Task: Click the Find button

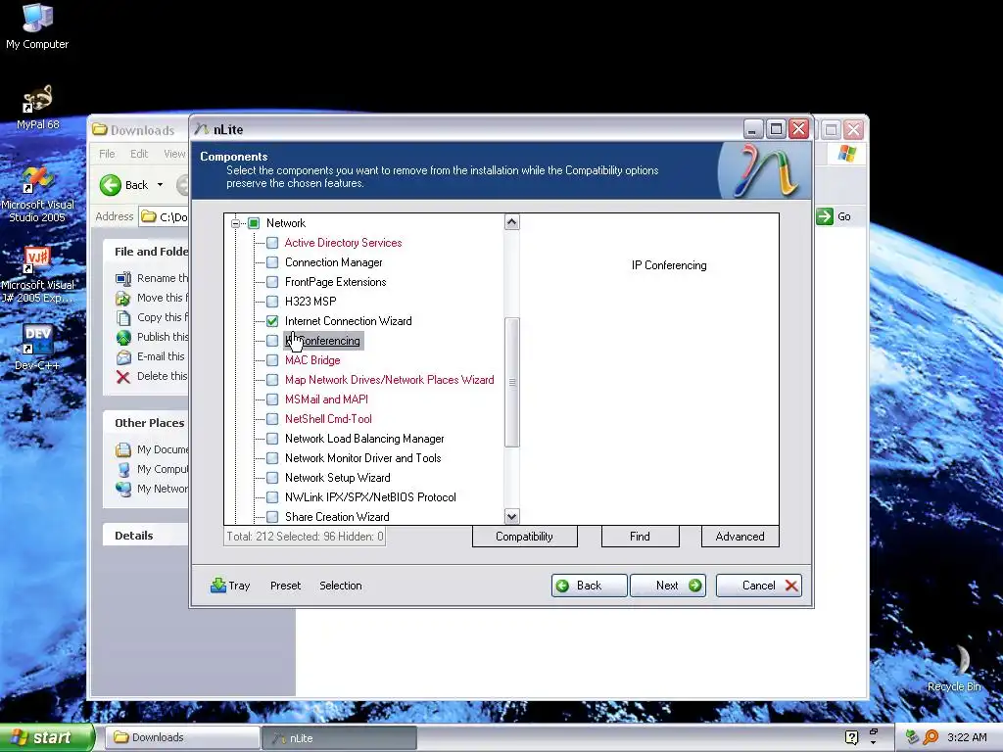Action: coord(640,537)
